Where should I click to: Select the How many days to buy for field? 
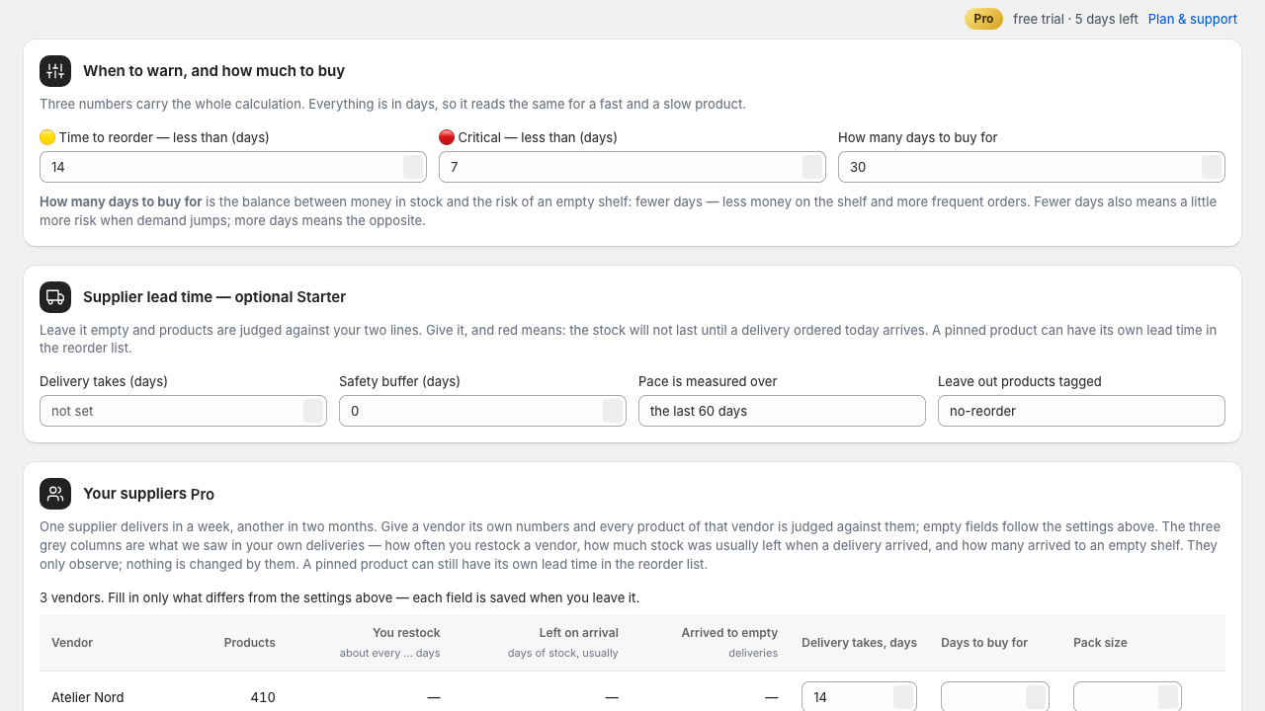point(1032,167)
